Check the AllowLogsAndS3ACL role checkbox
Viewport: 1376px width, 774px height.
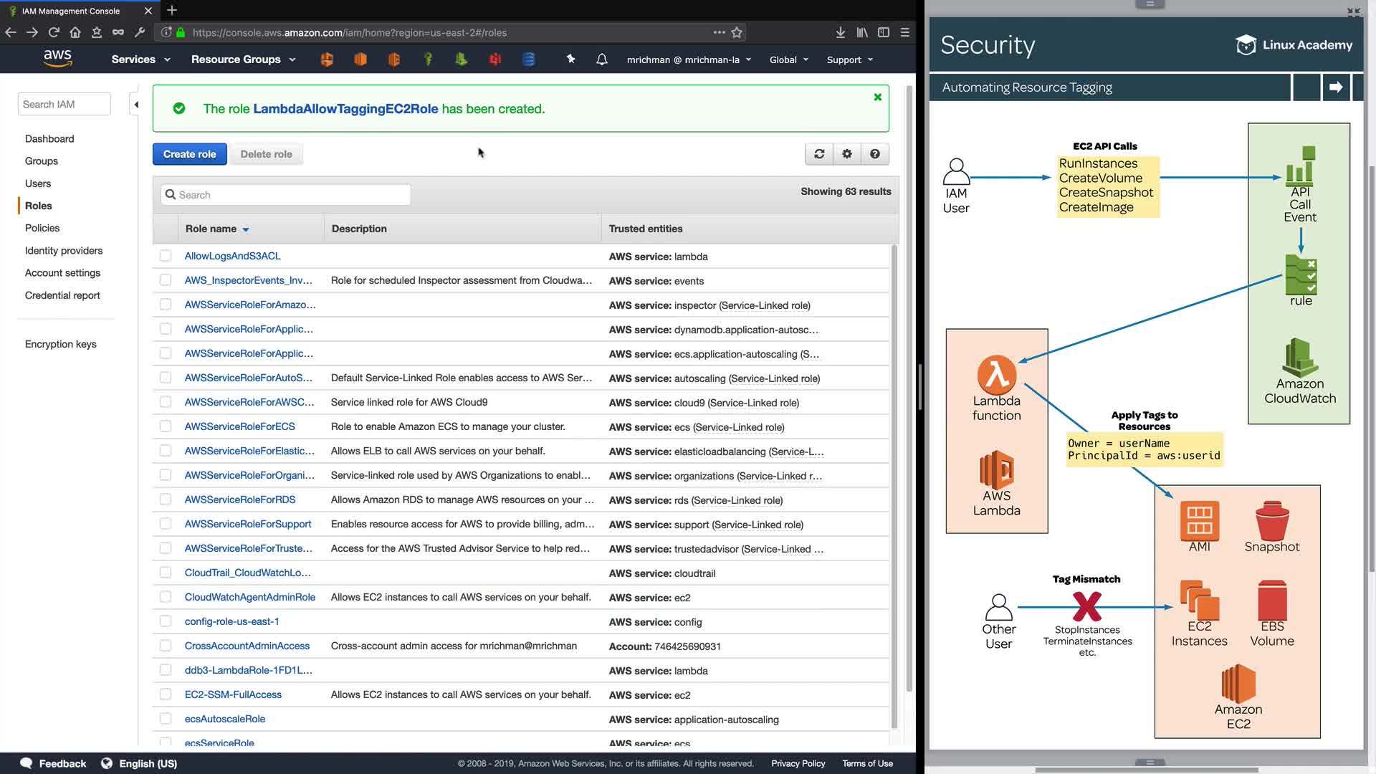[166, 256]
